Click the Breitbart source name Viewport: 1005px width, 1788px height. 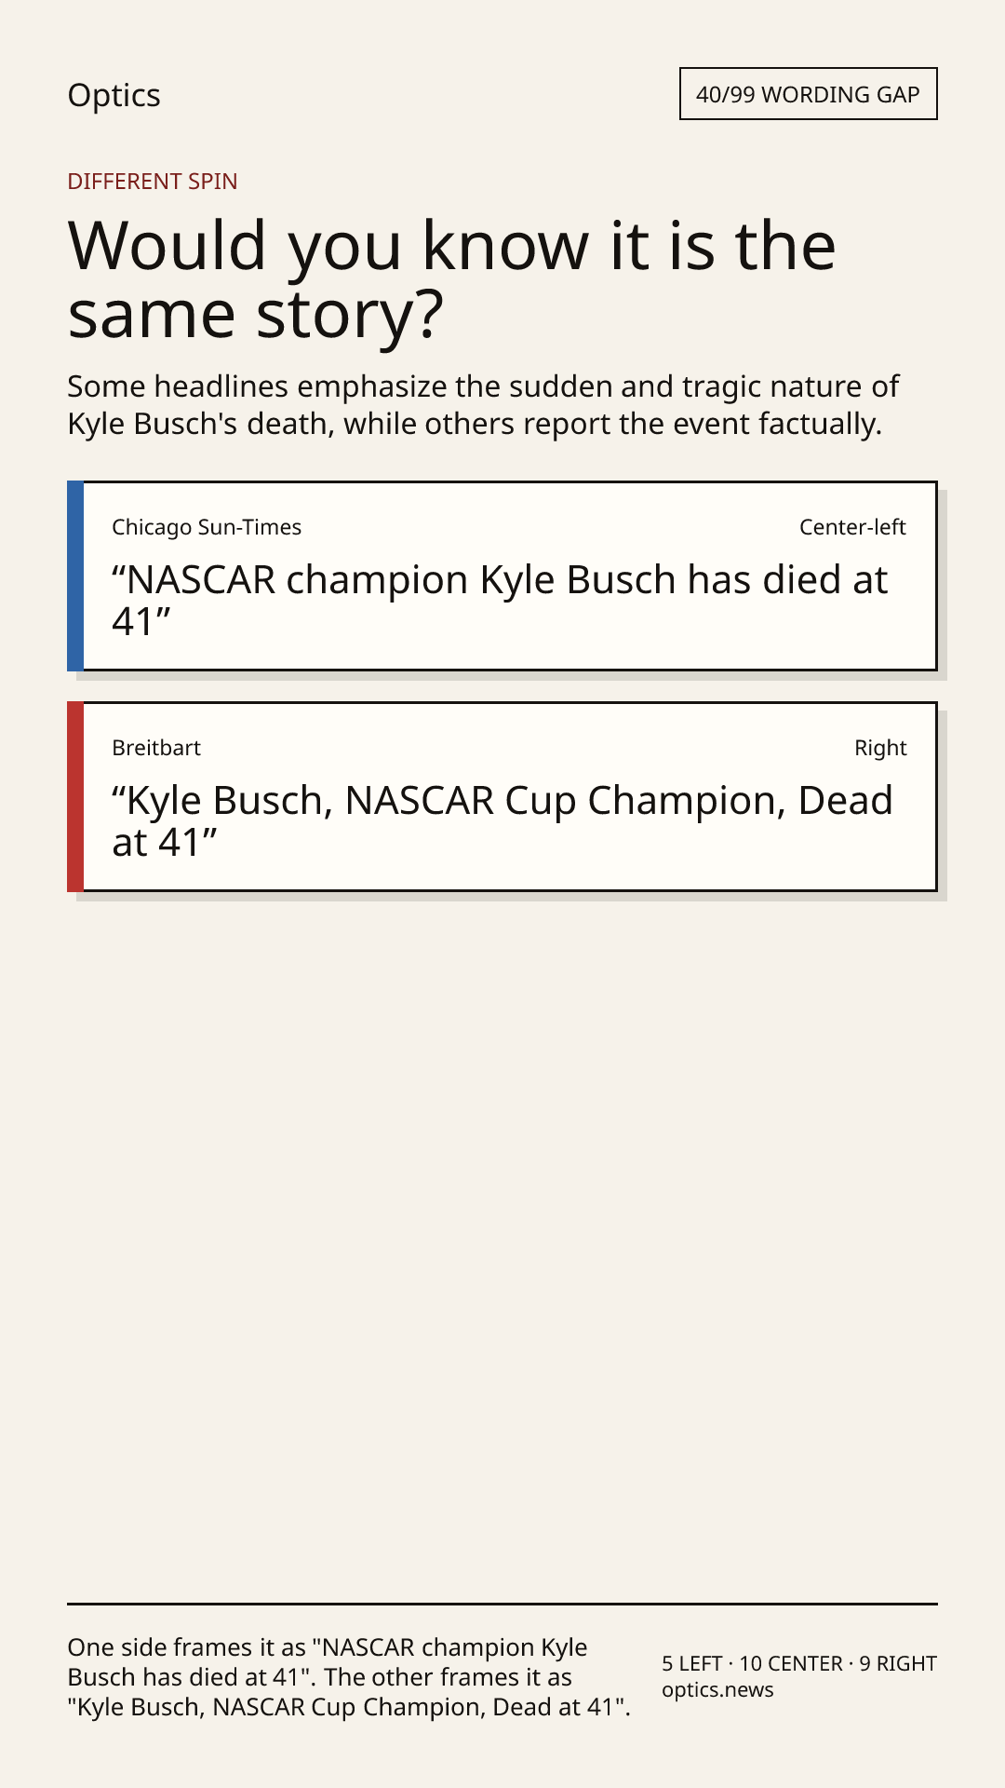(x=156, y=748)
